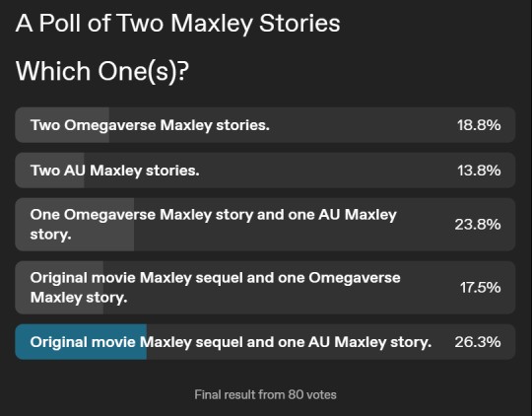The height and width of the screenshot is (416, 532).
Task: Click the 'Which One(s)?' question heading
Action: click(102, 72)
